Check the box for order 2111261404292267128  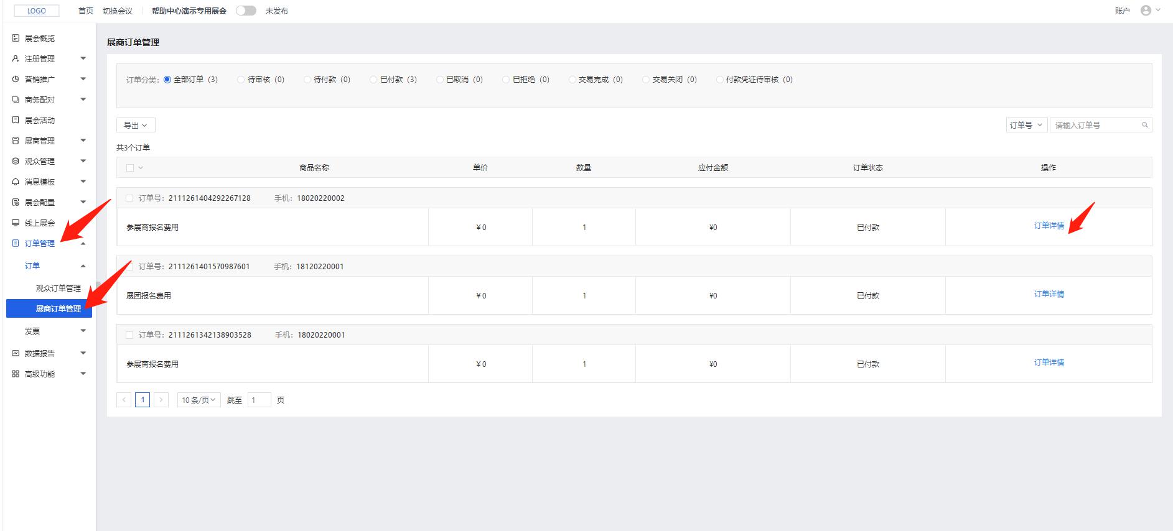[129, 198]
